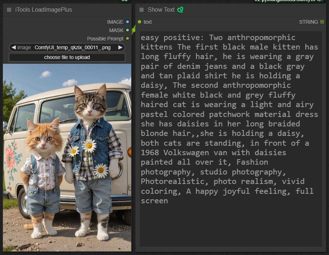329x255 pixels.
Task: Click the IMAGE output blue dot
Action: coord(128,22)
